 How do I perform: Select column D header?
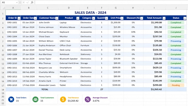point(69,8)
